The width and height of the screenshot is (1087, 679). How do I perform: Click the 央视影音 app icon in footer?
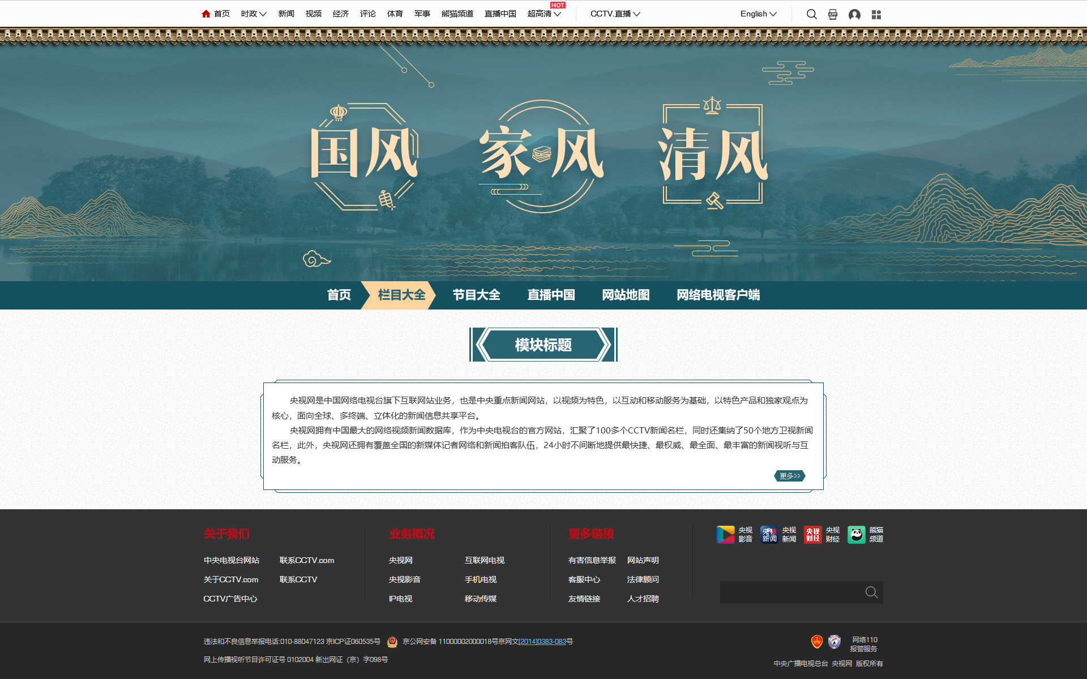[x=725, y=534]
